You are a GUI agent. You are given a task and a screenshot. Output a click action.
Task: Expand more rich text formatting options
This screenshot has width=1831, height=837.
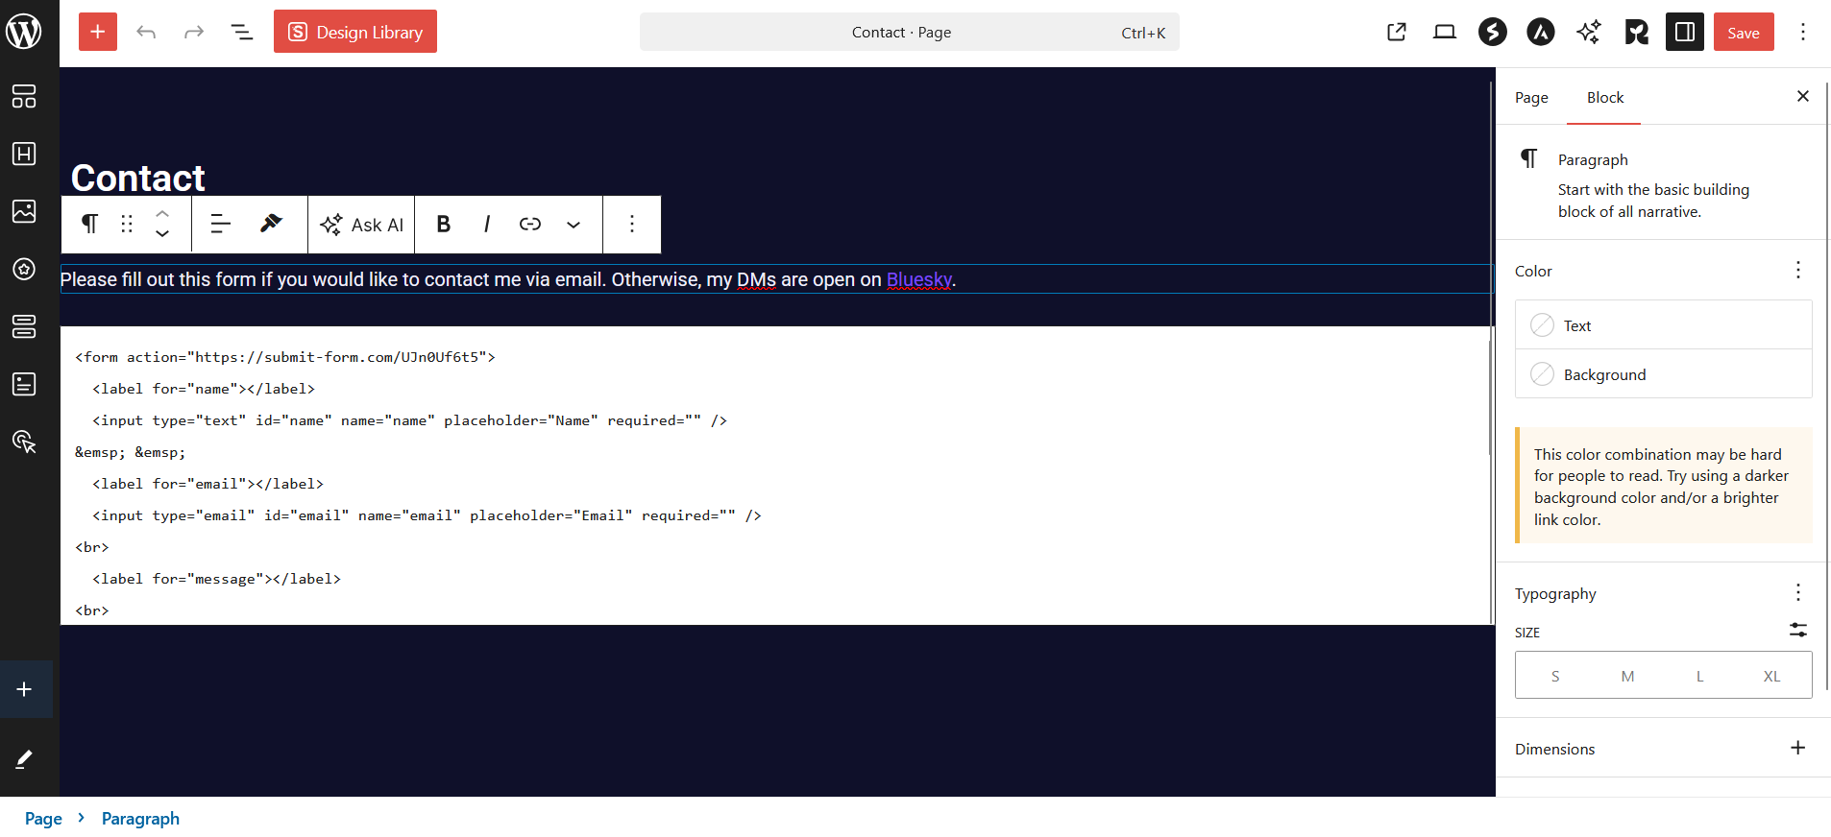[x=574, y=224]
